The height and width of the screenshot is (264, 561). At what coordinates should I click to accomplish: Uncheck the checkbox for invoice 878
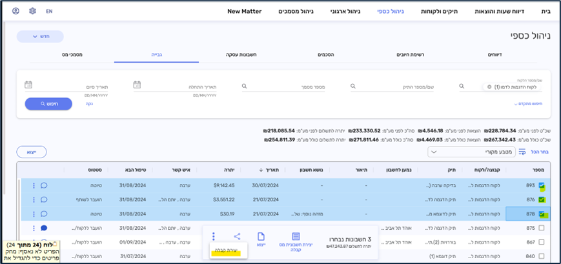click(541, 214)
